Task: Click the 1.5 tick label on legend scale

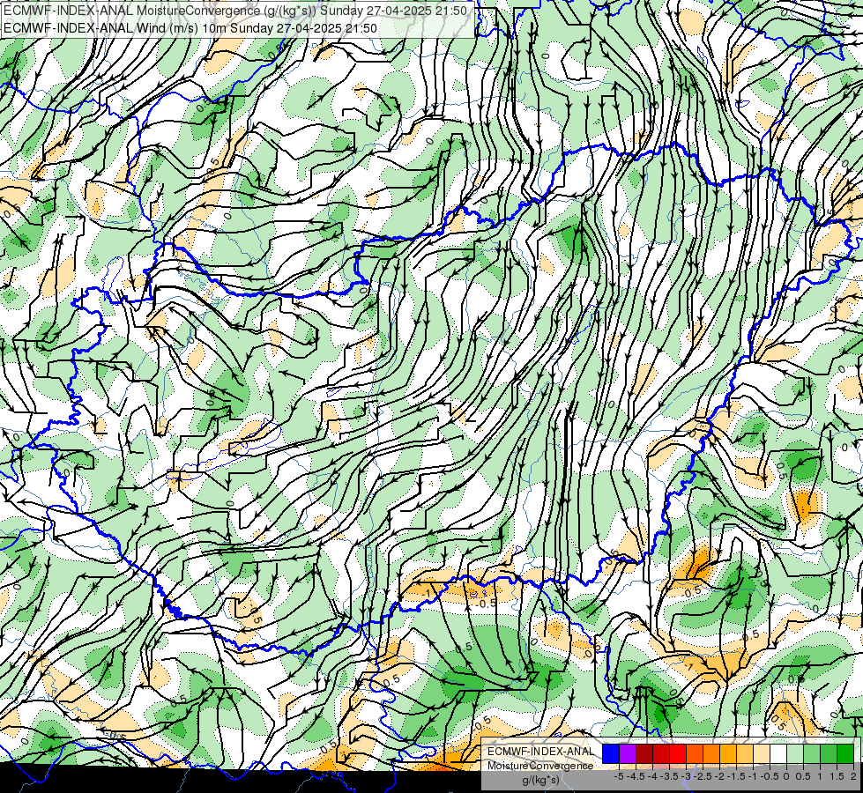Action: [x=837, y=776]
